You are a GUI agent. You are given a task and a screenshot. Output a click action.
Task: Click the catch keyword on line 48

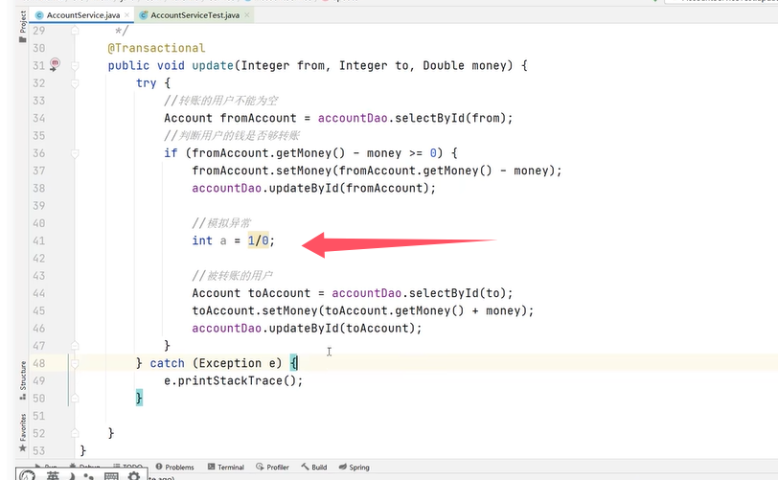168,363
